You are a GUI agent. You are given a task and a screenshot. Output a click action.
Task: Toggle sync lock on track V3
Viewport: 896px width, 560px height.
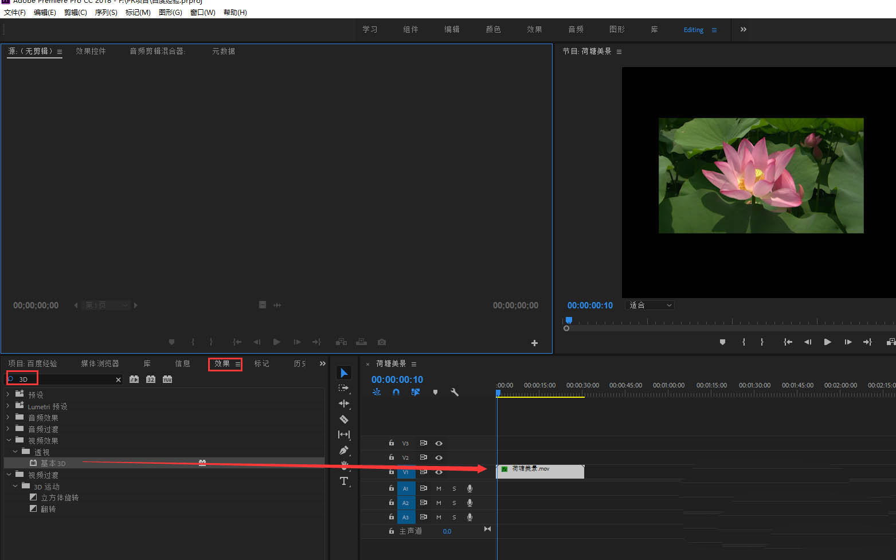coord(423,443)
